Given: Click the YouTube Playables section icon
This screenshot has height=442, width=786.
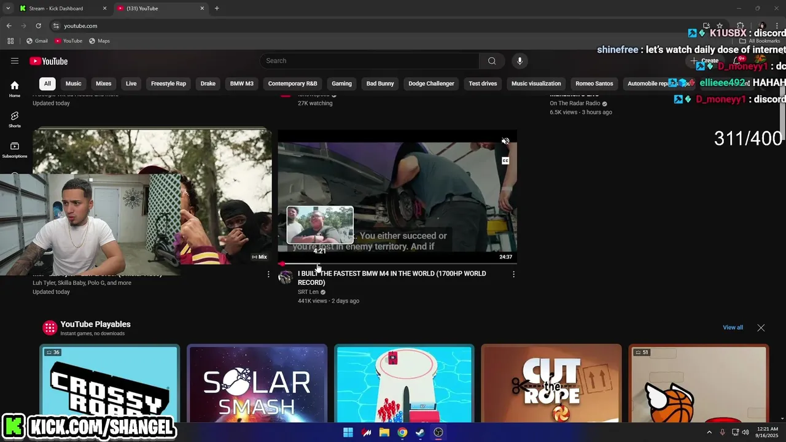Looking at the screenshot, I should coord(50,328).
